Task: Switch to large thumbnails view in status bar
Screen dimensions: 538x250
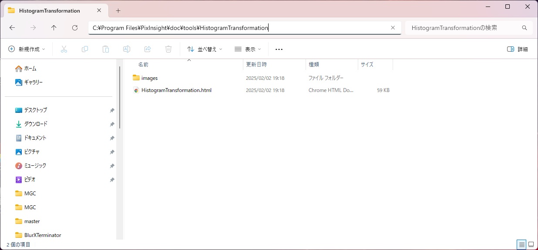Action: coord(531,244)
